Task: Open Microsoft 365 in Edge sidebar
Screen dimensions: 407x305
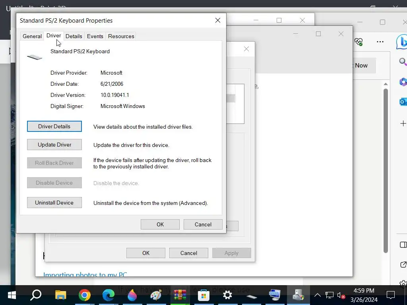Action: [x=403, y=82]
